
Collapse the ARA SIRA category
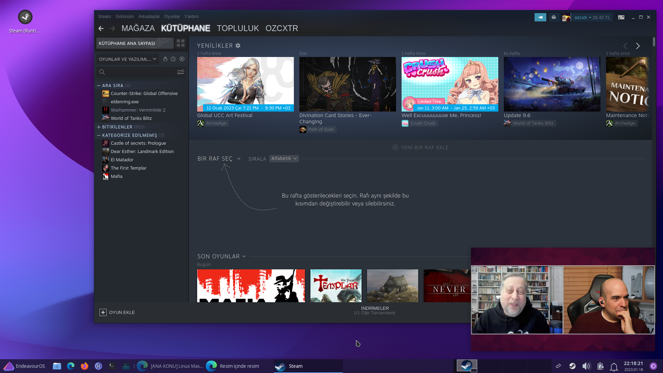click(x=99, y=86)
